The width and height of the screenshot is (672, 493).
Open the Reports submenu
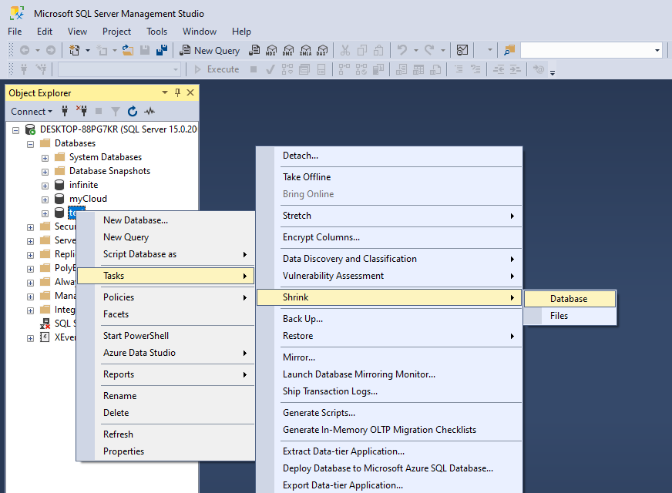pyautogui.click(x=166, y=374)
